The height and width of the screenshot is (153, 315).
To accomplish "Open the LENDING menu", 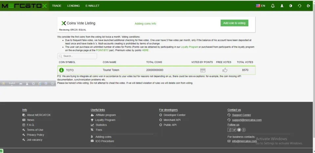I will coord(73,6).
